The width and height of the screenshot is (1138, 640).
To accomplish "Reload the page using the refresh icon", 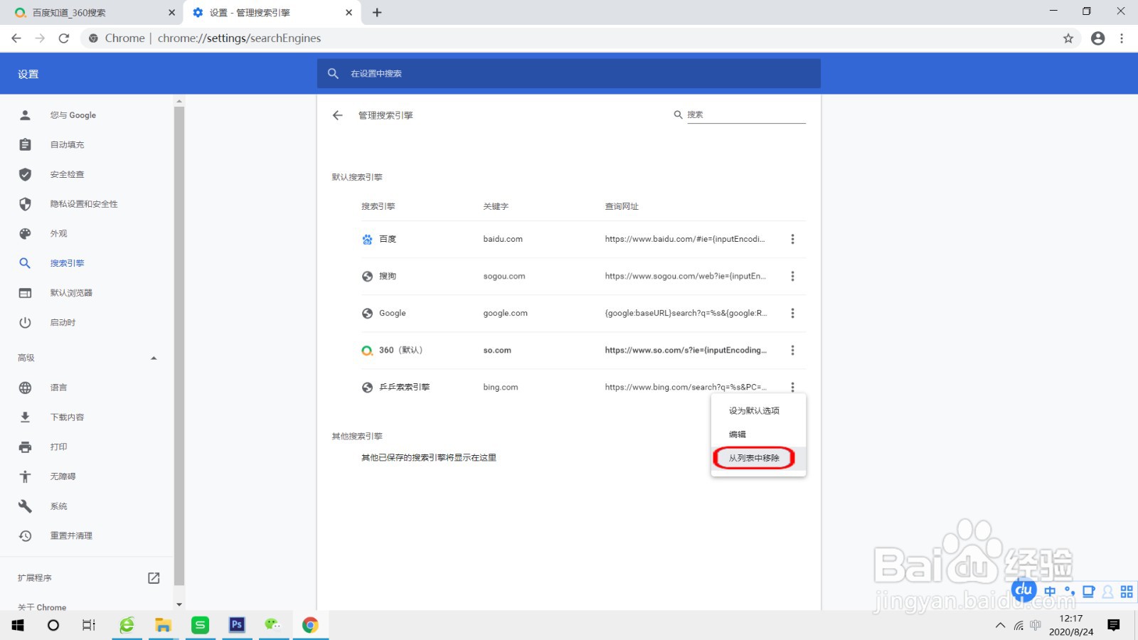I will pos(64,38).
